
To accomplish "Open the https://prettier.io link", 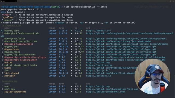I will click(x=98, y=76).
